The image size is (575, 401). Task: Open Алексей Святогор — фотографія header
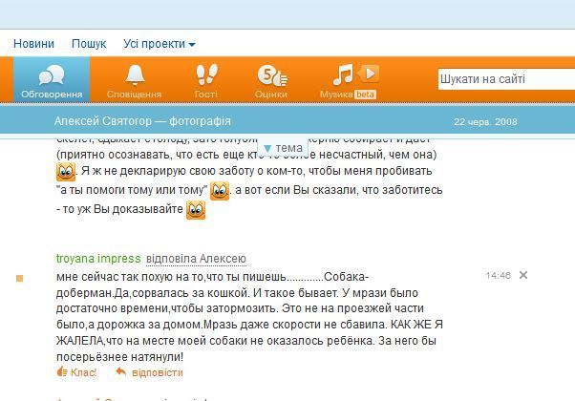tap(143, 121)
